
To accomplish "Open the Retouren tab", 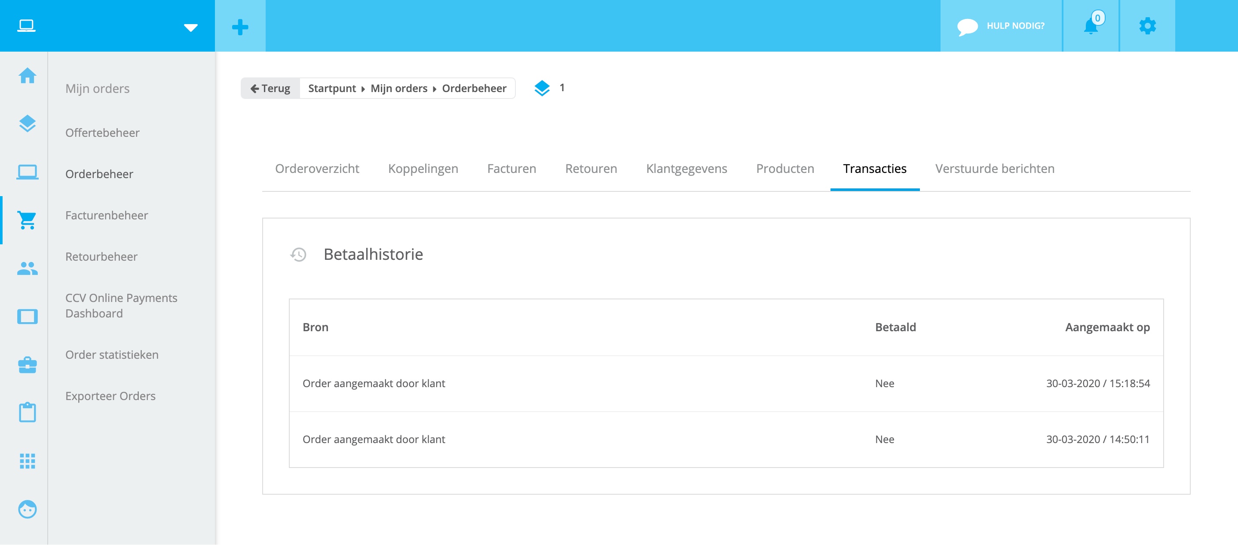I will 591,169.
